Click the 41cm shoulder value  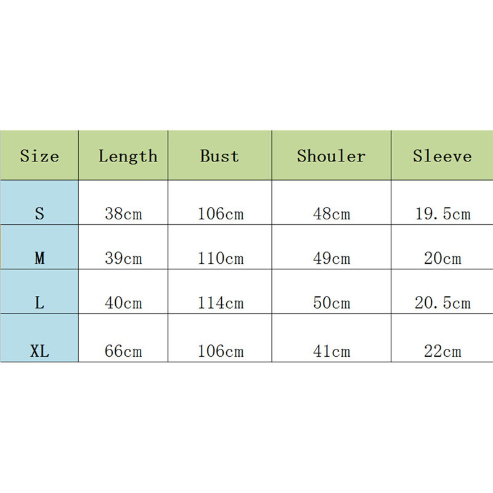coord(332,351)
